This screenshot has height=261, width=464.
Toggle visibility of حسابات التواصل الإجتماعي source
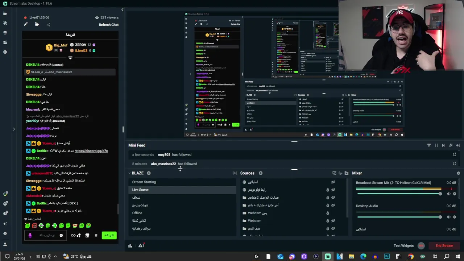tap(333, 198)
